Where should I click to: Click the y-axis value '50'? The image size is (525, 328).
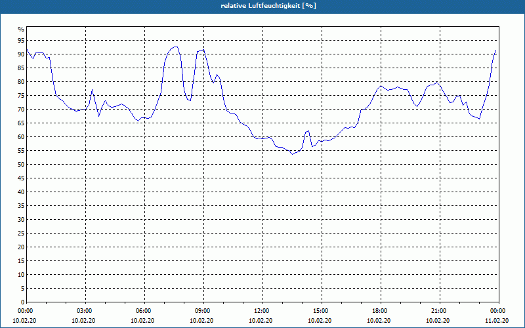[x=21, y=165]
